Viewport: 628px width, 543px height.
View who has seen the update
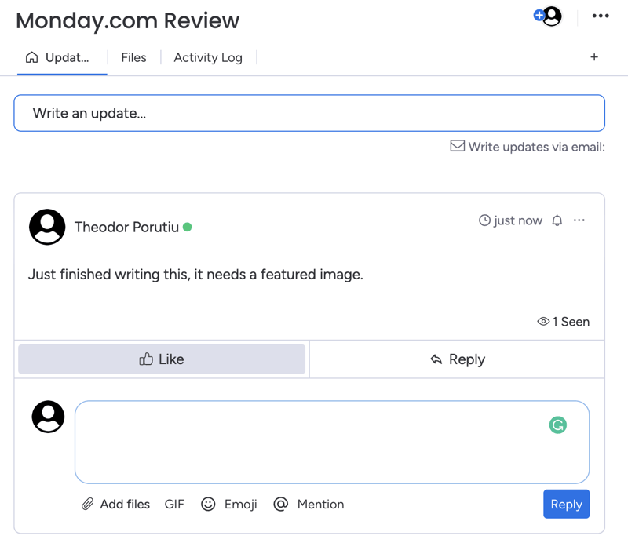click(563, 322)
